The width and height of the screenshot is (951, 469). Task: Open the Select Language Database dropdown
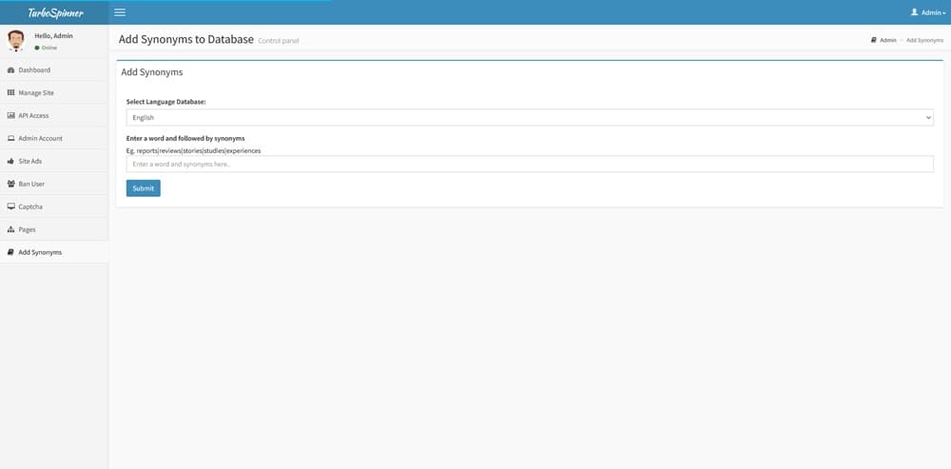[x=530, y=118]
